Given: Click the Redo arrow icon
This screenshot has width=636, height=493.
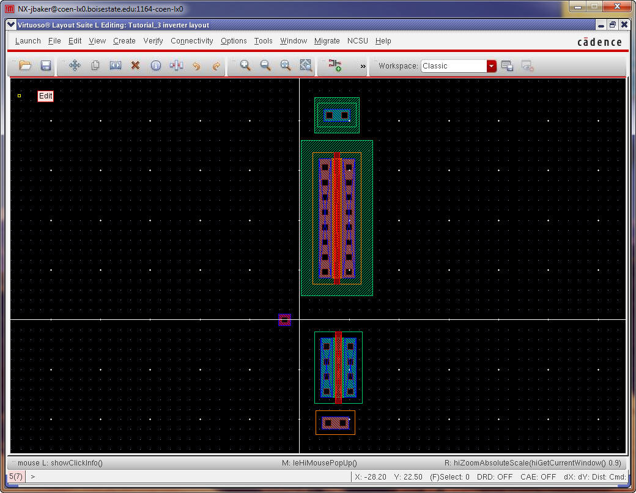Looking at the screenshot, I should (216, 65).
